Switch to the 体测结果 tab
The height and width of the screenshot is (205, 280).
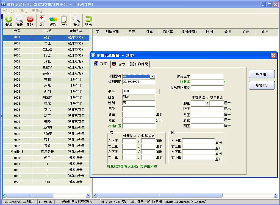(139, 64)
